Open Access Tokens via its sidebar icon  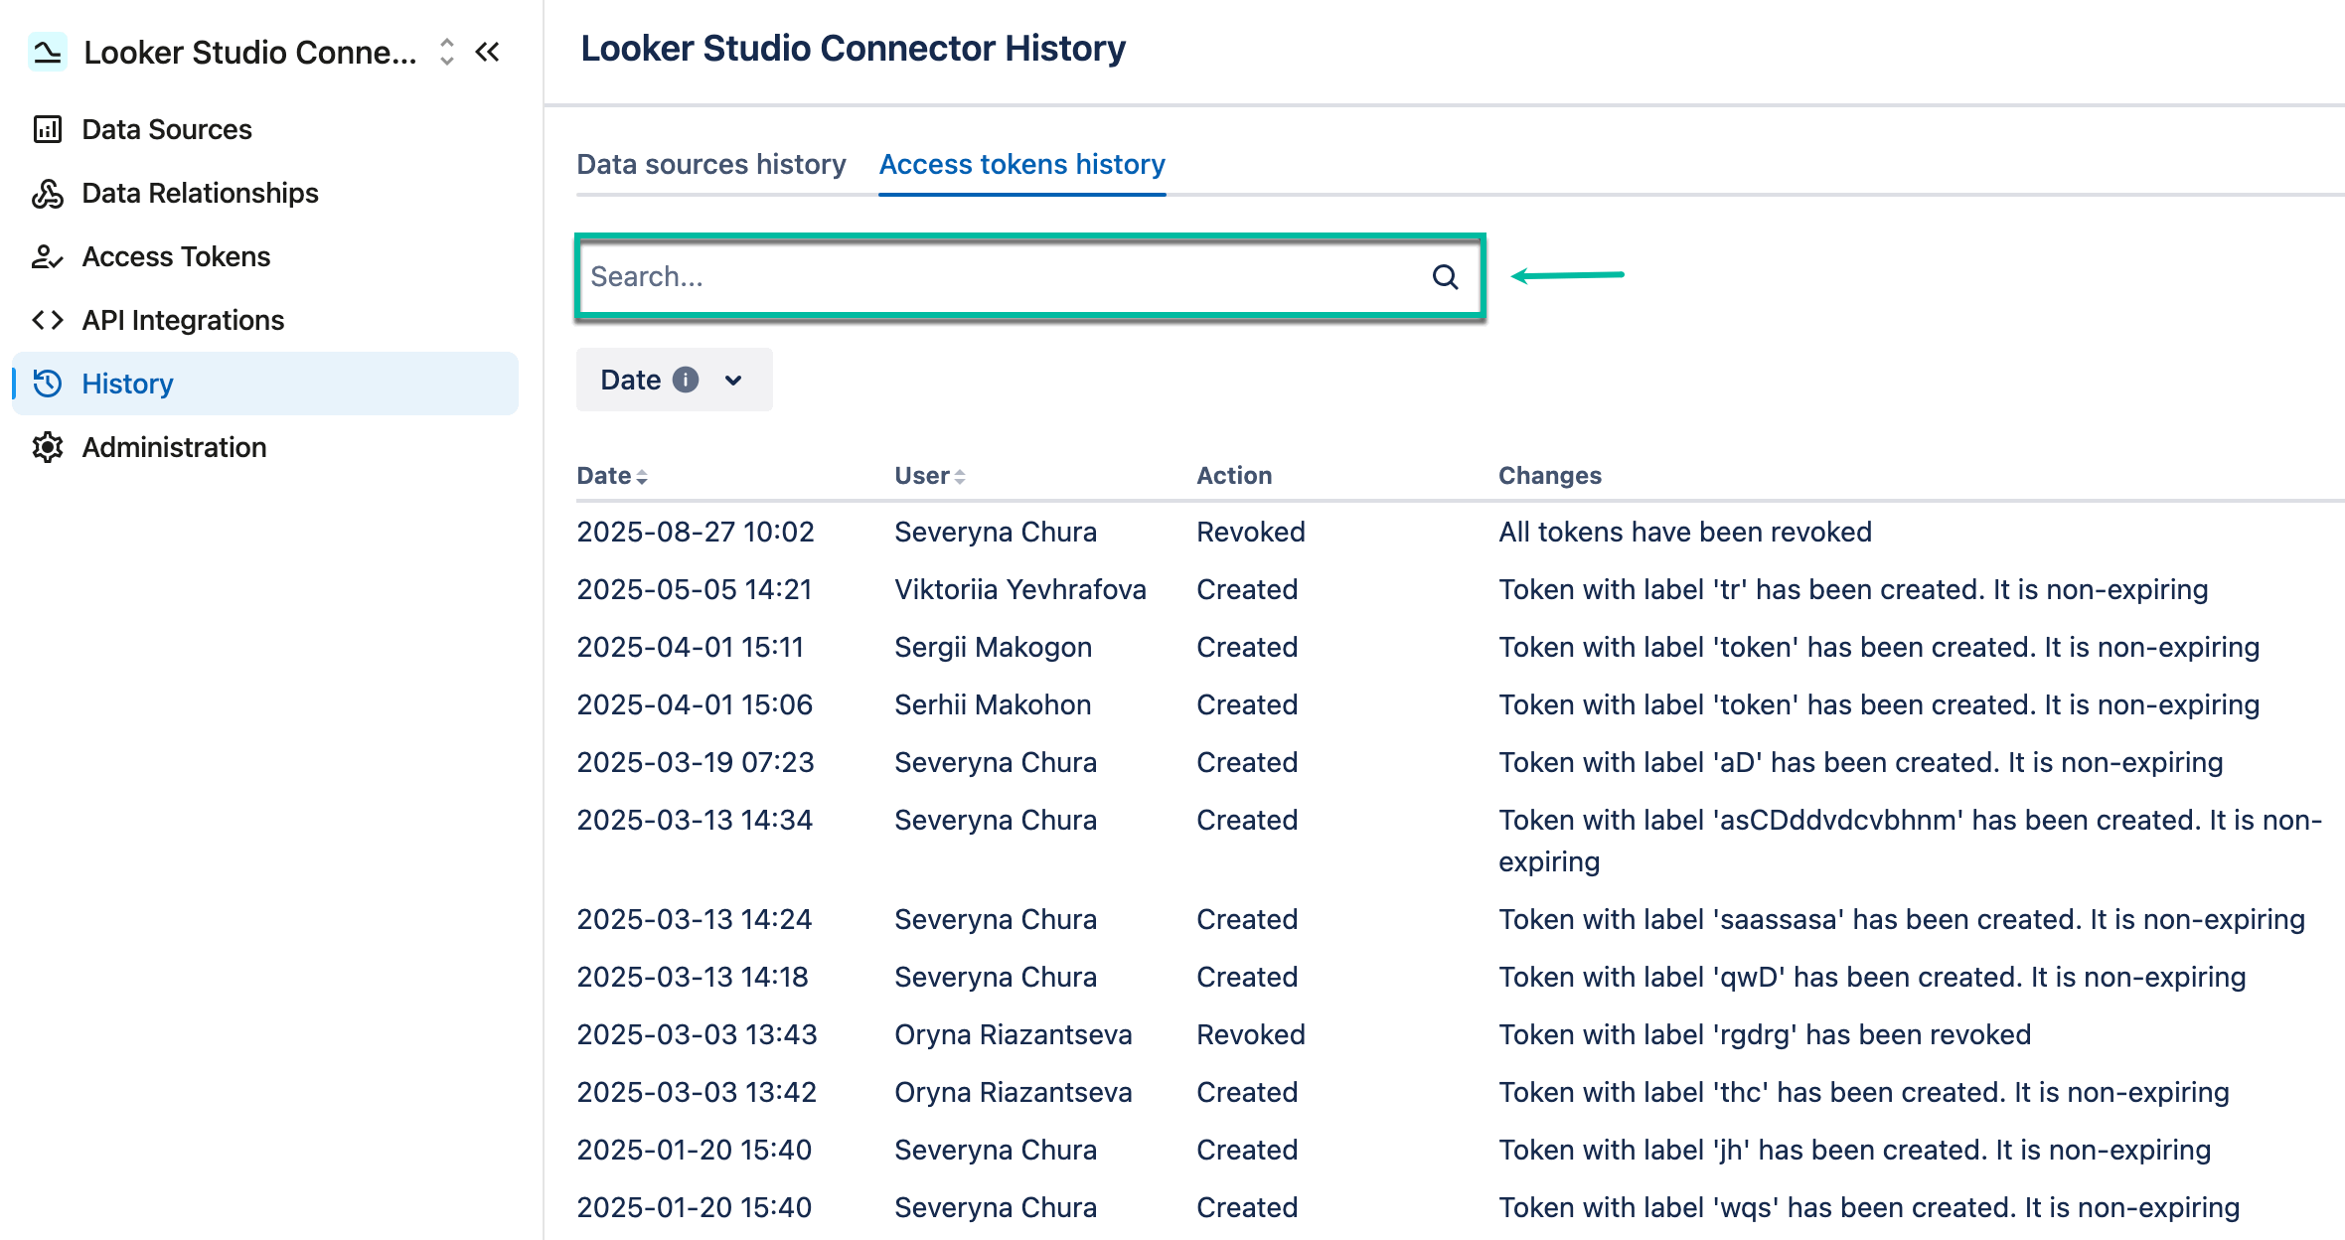[x=47, y=256]
